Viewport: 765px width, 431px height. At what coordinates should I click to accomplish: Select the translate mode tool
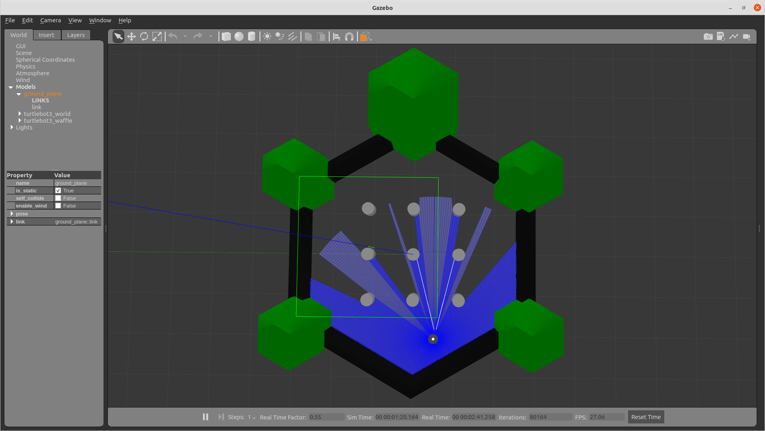131,37
